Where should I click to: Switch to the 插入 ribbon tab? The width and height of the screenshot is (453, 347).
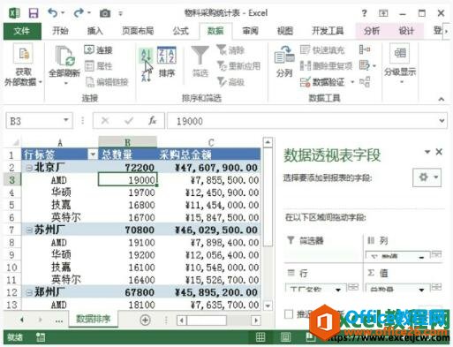[x=94, y=31]
